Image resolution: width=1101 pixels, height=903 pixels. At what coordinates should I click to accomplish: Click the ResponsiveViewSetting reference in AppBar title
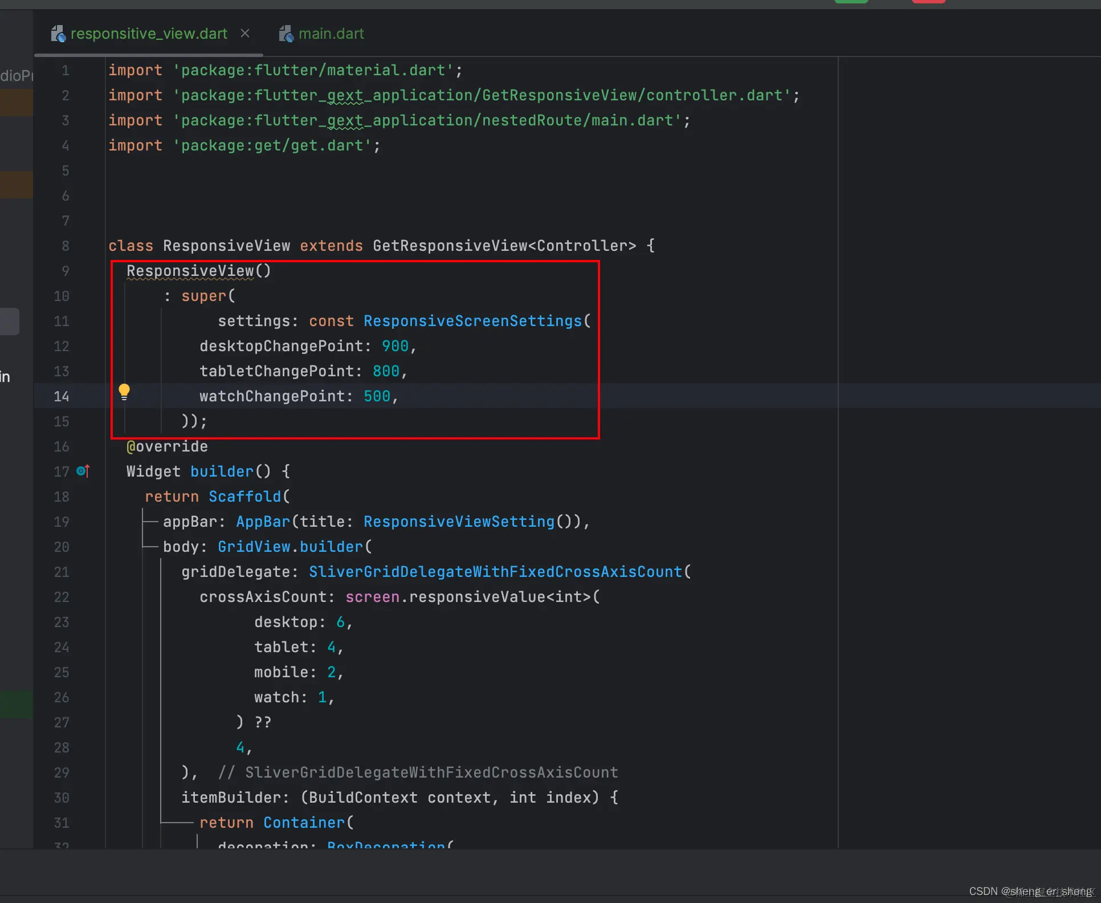(x=459, y=522)
